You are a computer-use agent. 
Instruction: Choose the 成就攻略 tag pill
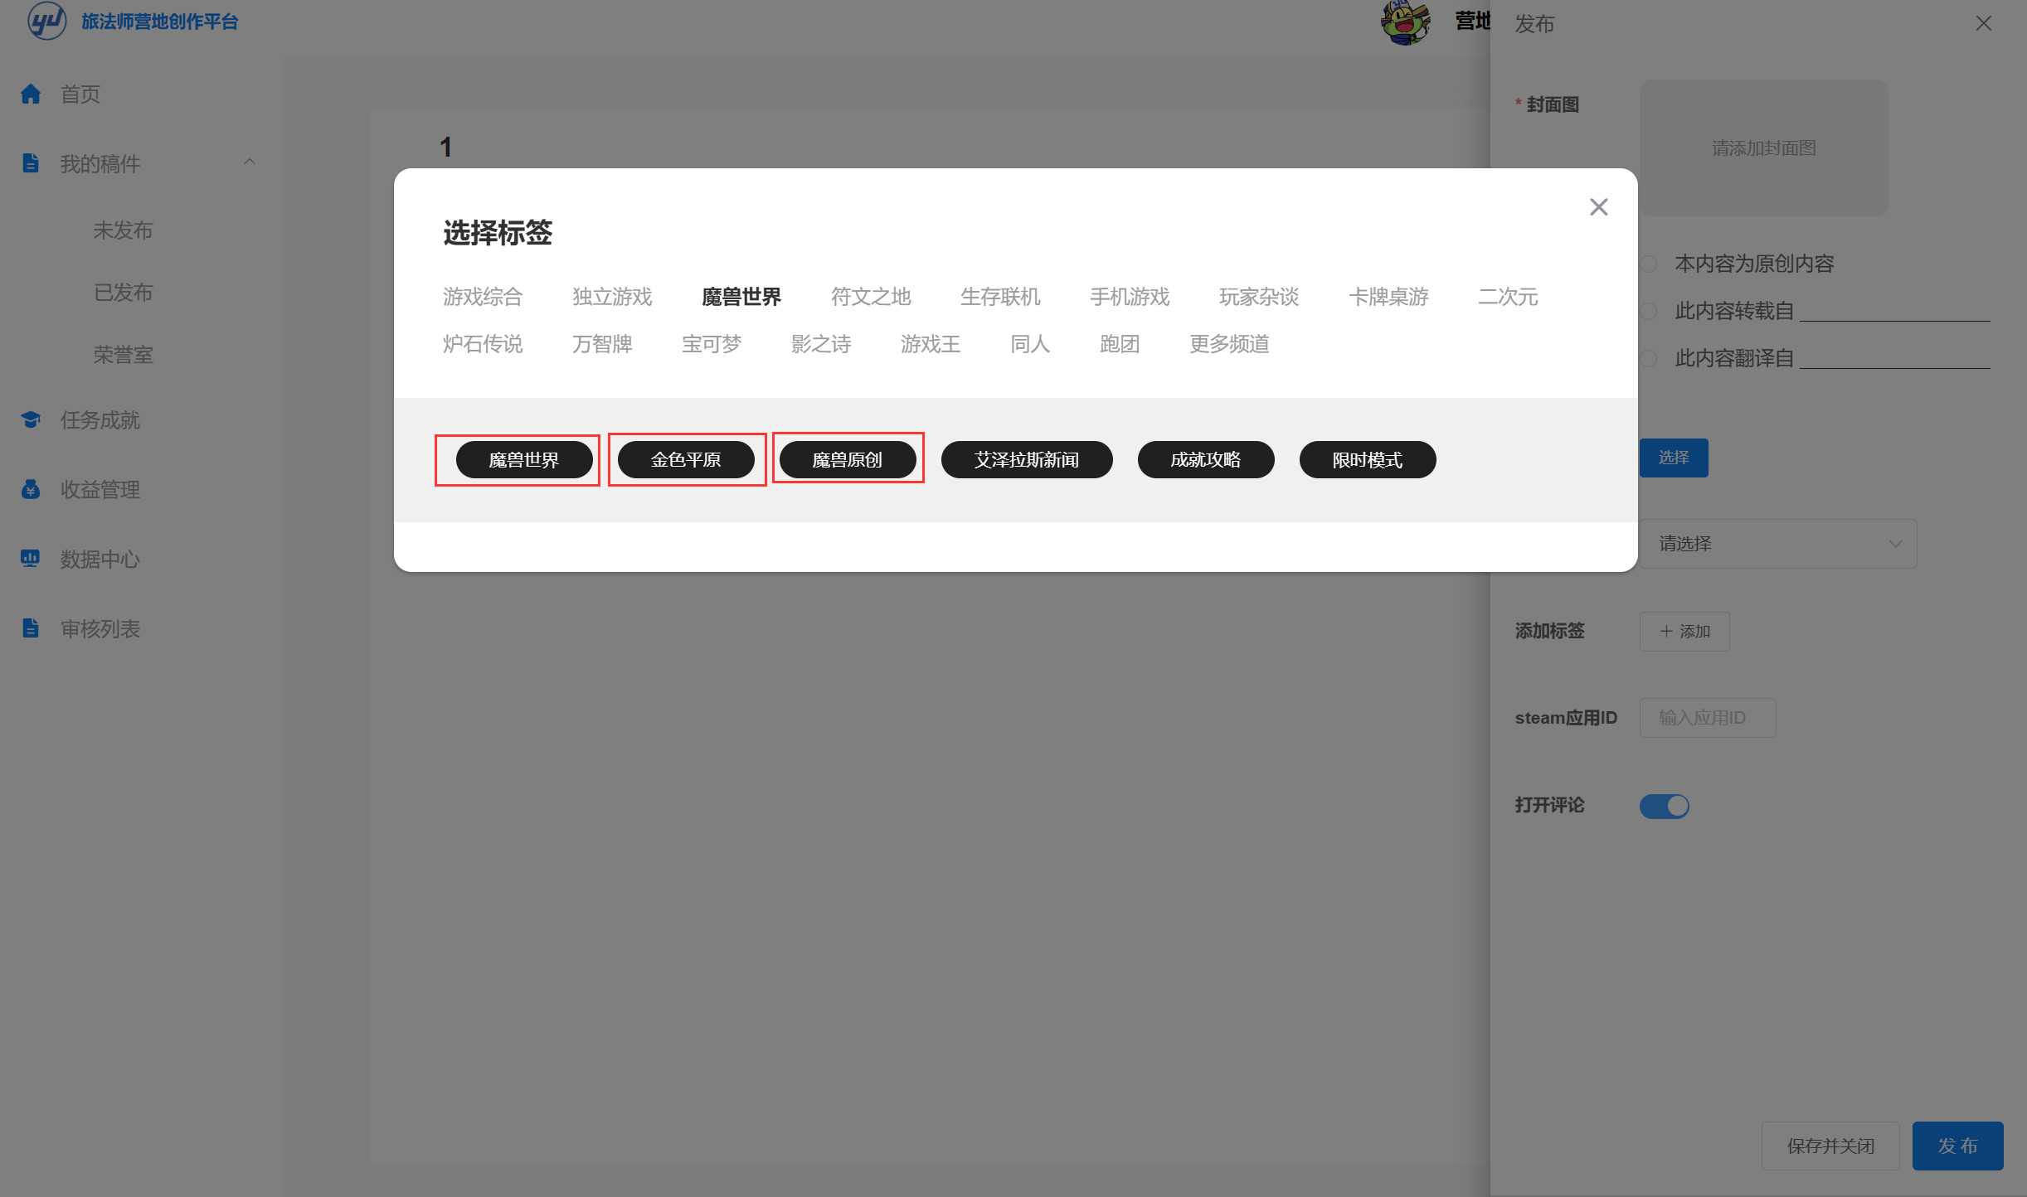pos(1206,459)
